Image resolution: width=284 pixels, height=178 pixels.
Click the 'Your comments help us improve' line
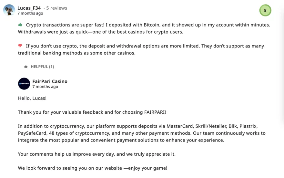tap(97, 154)
